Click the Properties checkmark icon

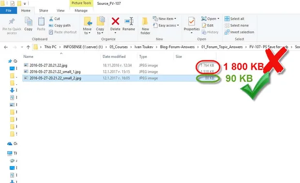[192, 21]
